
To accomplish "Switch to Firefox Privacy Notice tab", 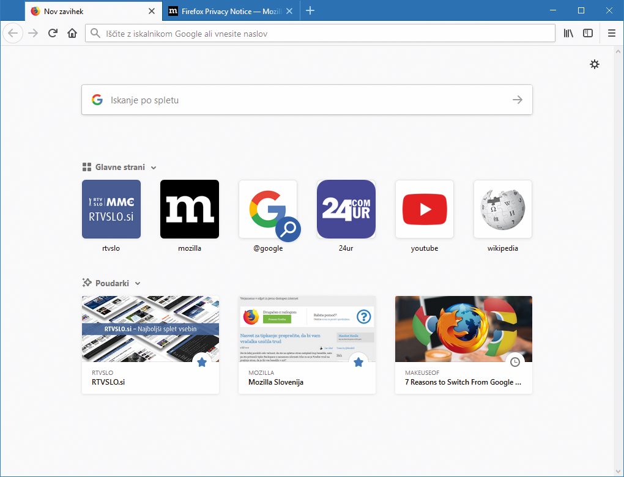I will point(231,11).
